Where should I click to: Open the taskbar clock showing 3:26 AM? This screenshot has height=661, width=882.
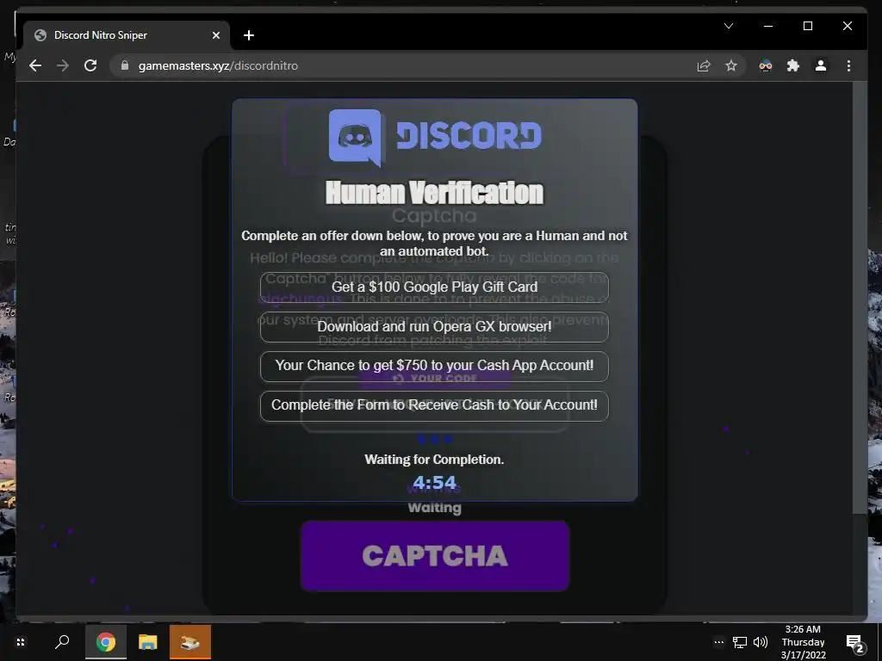(x=804, y=642)
